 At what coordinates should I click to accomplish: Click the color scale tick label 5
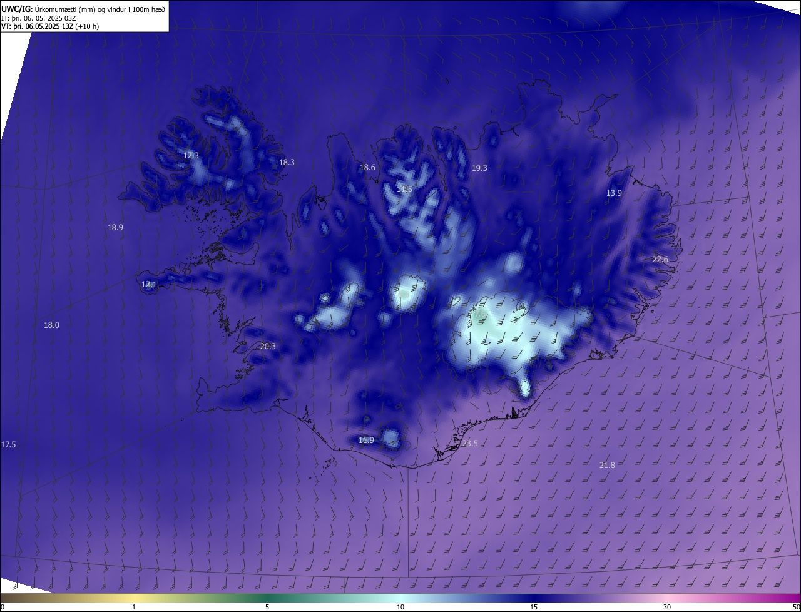267,607
